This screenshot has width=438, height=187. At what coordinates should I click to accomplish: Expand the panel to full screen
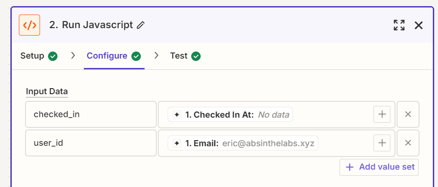(x=399, y=25)
